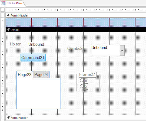The image size is (146, 121).
Task: Select the Form Header section bar
Action: tap(76, 15)
